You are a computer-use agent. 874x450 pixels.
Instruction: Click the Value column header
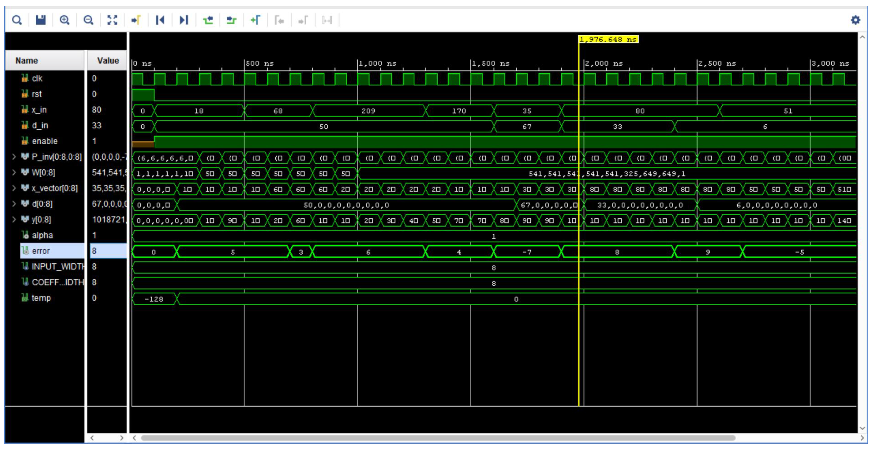tap(108, 61)
